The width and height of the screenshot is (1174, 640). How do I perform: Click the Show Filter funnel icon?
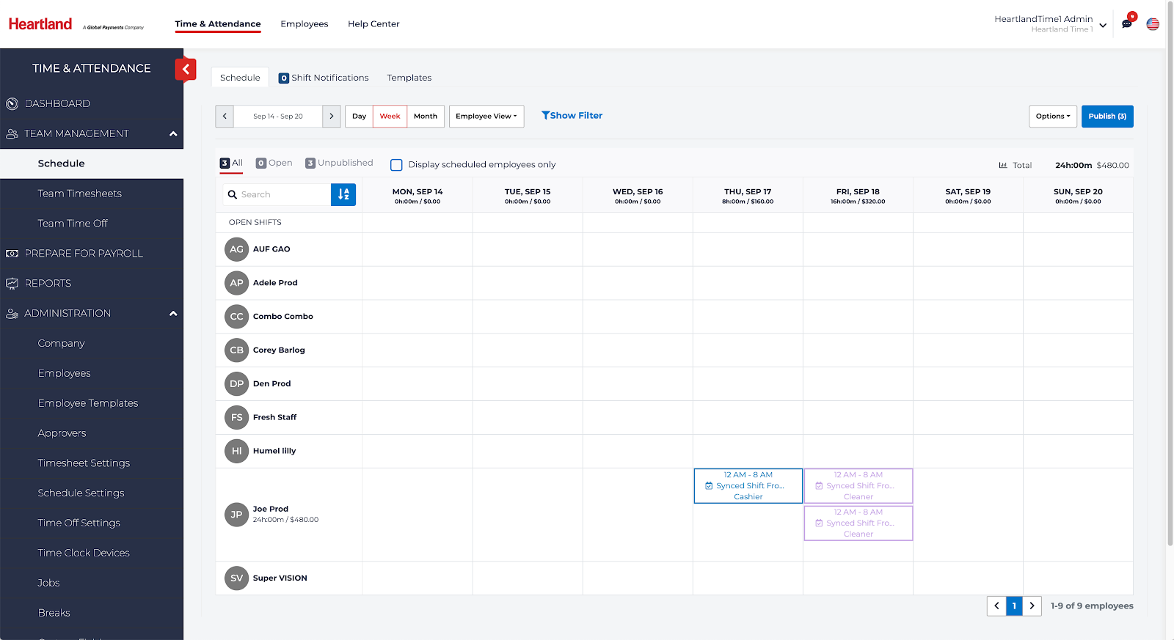pos(545,116)
